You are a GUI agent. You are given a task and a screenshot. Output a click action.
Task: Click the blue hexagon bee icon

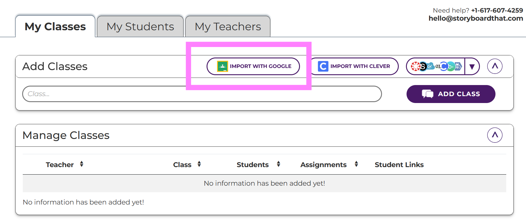point(458,66)
